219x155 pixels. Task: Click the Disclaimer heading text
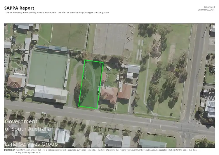[10, 150]
